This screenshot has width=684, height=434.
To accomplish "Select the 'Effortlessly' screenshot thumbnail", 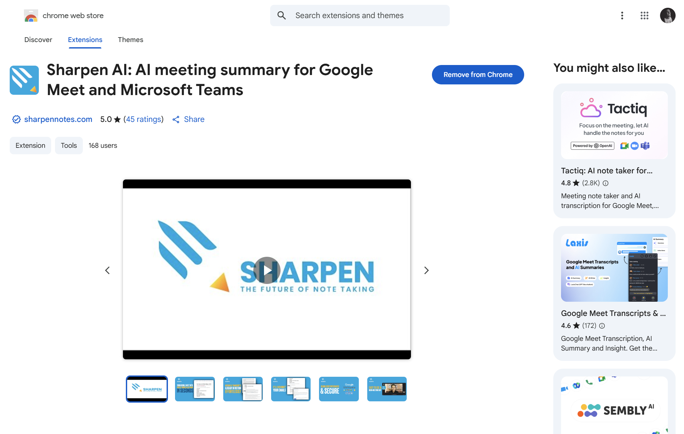I will (x=243, y=389).
